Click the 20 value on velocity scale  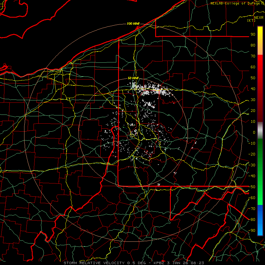[x=253, y=110]
